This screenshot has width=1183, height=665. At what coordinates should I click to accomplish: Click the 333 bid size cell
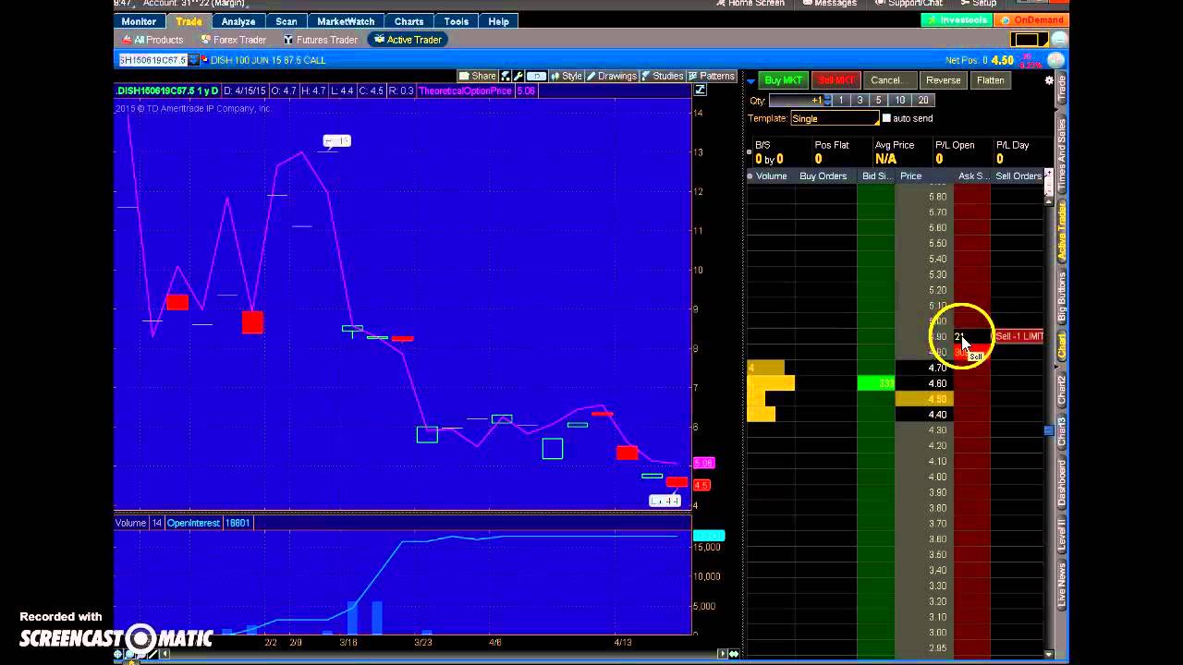point(876,383)
